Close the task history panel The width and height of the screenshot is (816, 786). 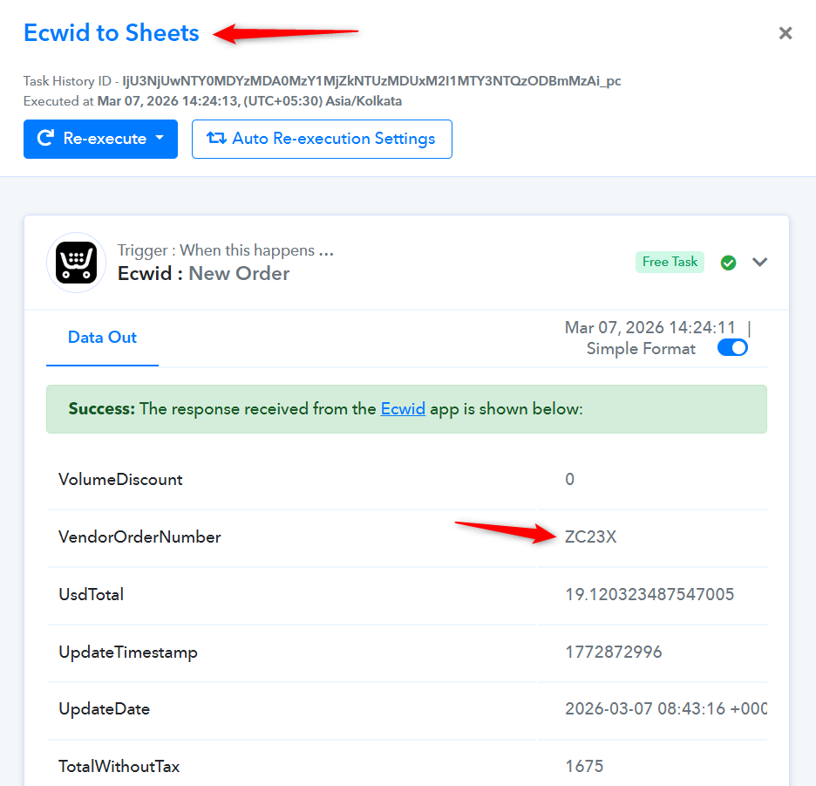coord(785,34)
